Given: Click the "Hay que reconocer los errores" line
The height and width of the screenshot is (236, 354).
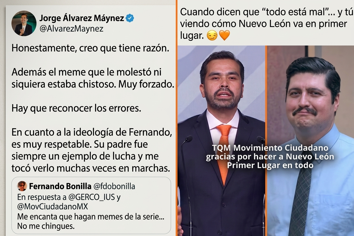Looking at the screenshot, I should tap(76, 108).
